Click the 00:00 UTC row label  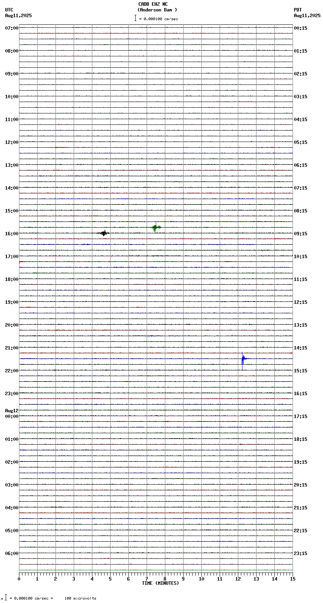click(x=12, y=416)
